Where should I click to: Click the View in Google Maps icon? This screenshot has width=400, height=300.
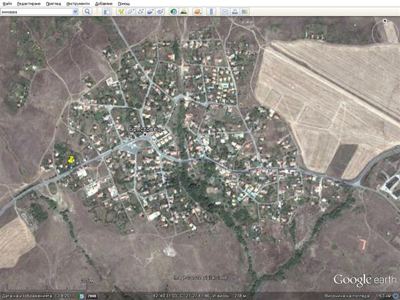(x=244, y=11)
